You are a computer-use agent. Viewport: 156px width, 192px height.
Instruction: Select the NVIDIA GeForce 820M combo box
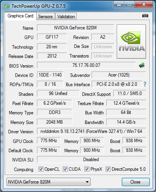(x=49, y=182)
